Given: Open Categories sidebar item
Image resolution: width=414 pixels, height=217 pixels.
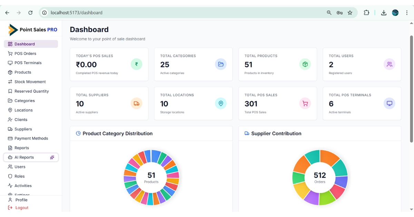Looking at the screenshot, I should (31, 101).
